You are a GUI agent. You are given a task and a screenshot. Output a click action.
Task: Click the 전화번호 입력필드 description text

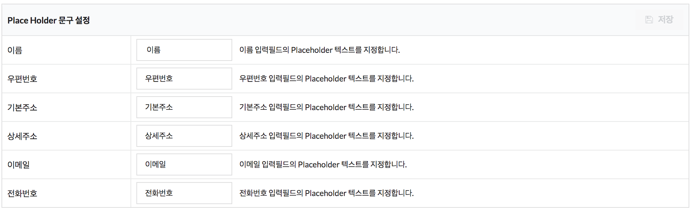click(x=327, y=193)
